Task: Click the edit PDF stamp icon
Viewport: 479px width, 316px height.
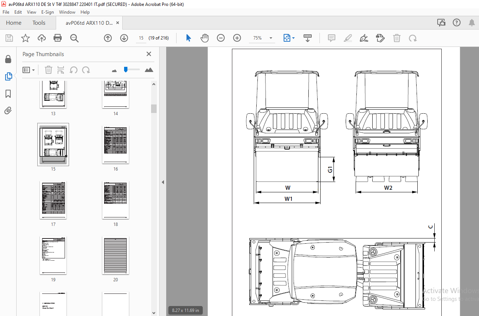Action: (380, 38)
